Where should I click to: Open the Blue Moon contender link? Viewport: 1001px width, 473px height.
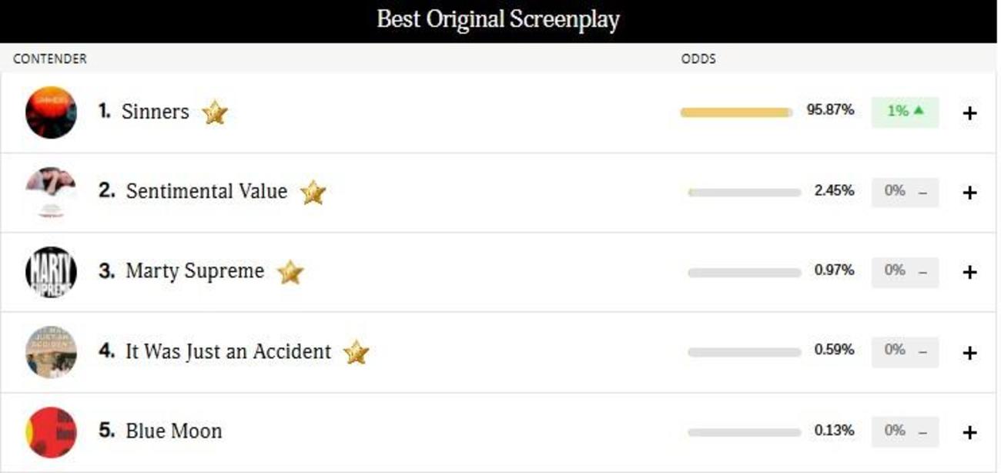pos(173,431)
